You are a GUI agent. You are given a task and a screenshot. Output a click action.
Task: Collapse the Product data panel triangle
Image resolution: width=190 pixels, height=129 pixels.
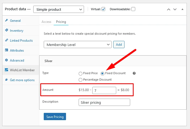pyautogui.click(x=182, y=9)
